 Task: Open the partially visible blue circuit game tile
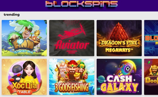[x=151, y=38]
